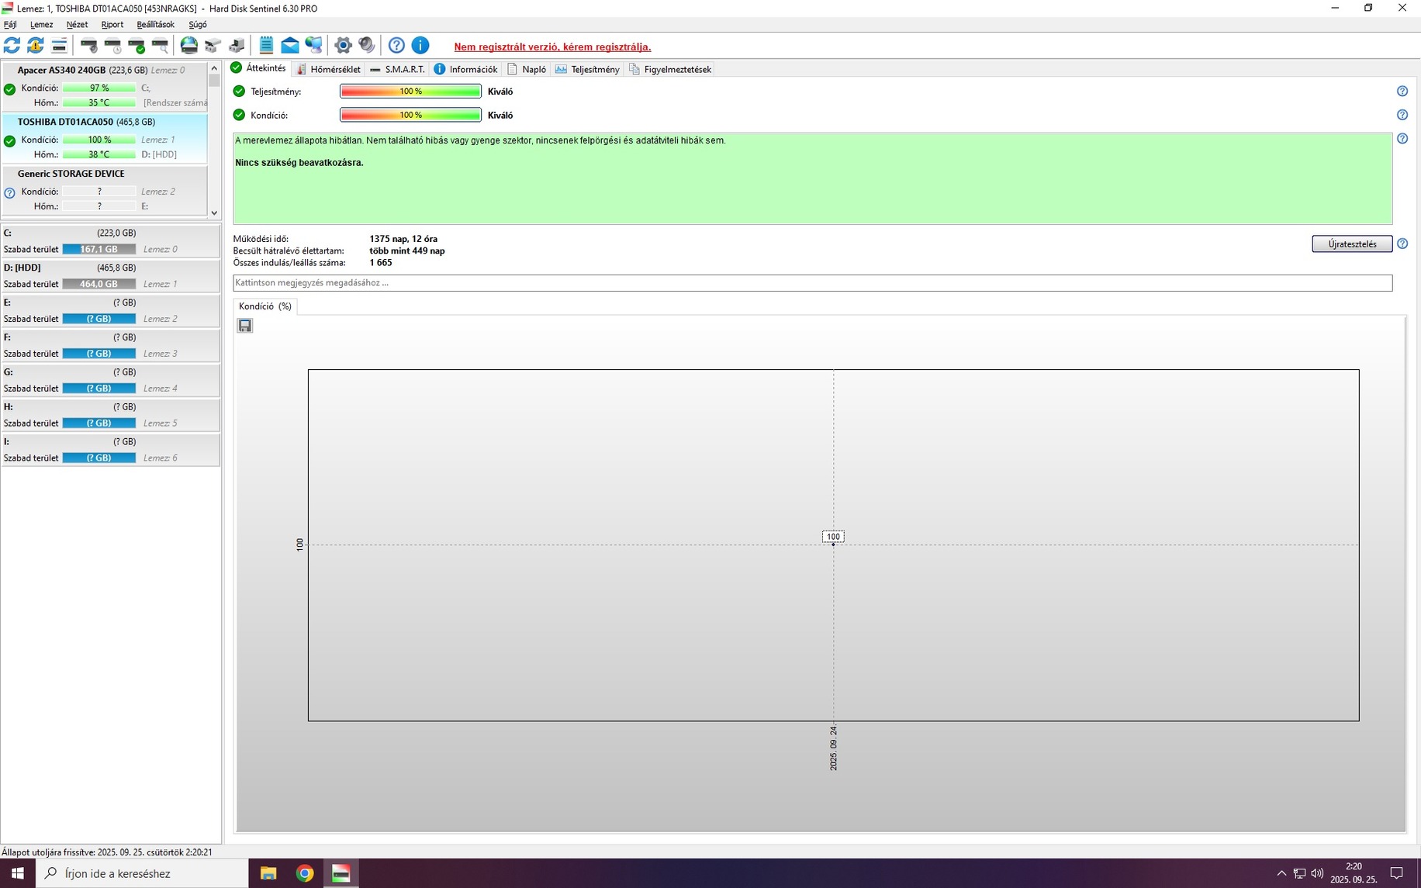Screen dimensions: 1421x888
Task: Open the Nézet menu
Action: click(77, 25)
